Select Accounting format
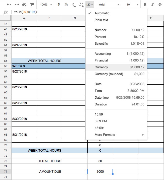 click(116, 54)
